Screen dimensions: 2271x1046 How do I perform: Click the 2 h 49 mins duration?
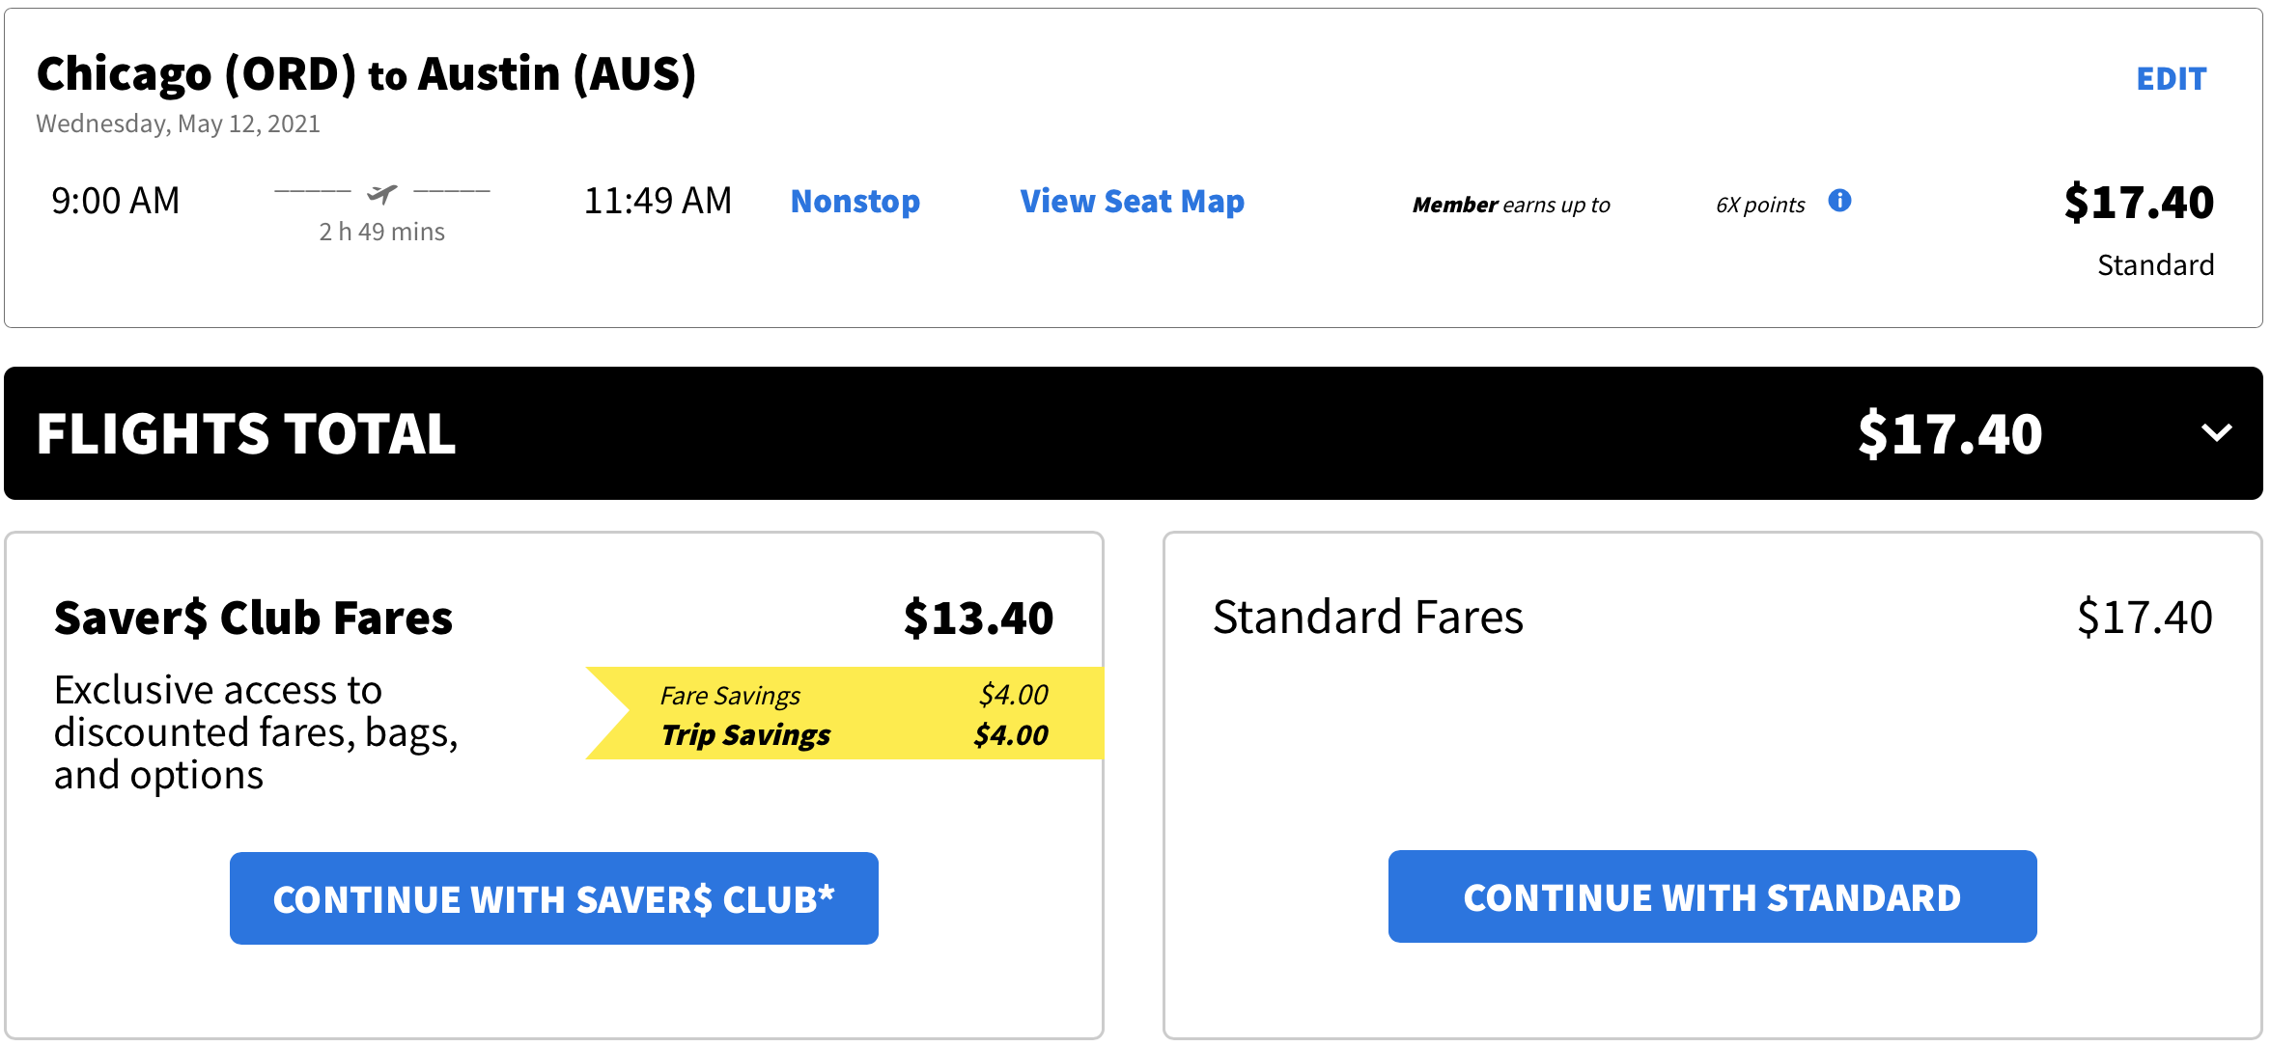point(382,232)
